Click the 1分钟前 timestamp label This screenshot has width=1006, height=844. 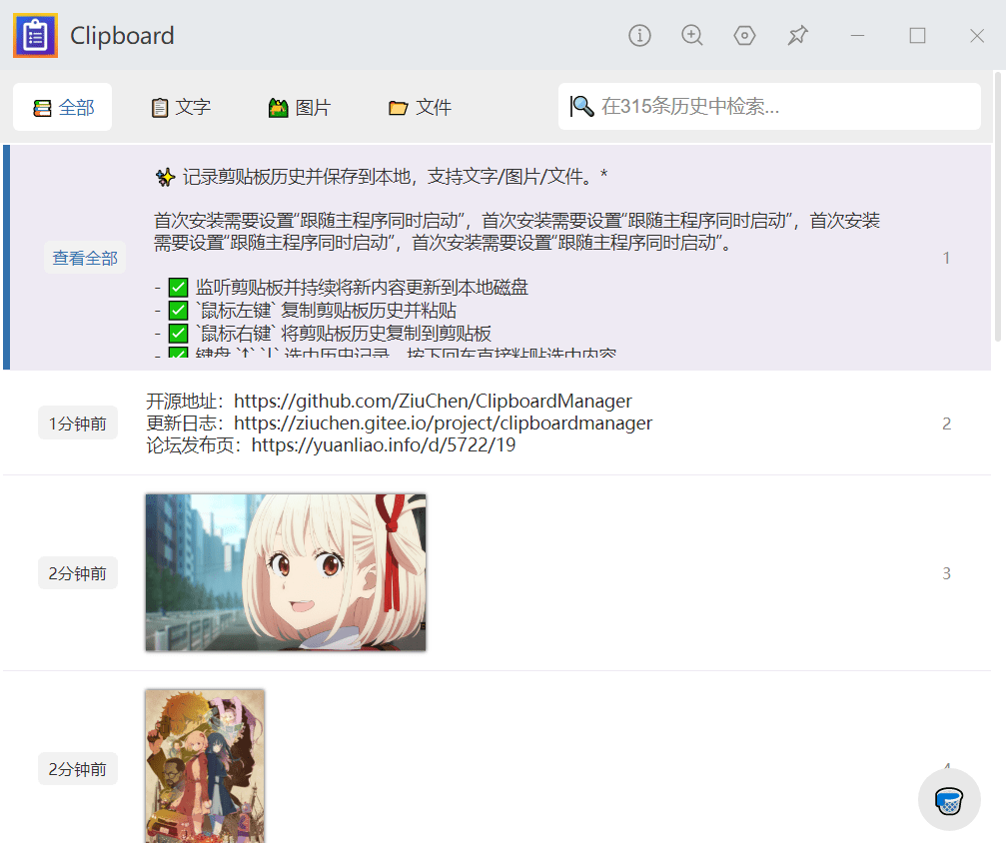78,423
